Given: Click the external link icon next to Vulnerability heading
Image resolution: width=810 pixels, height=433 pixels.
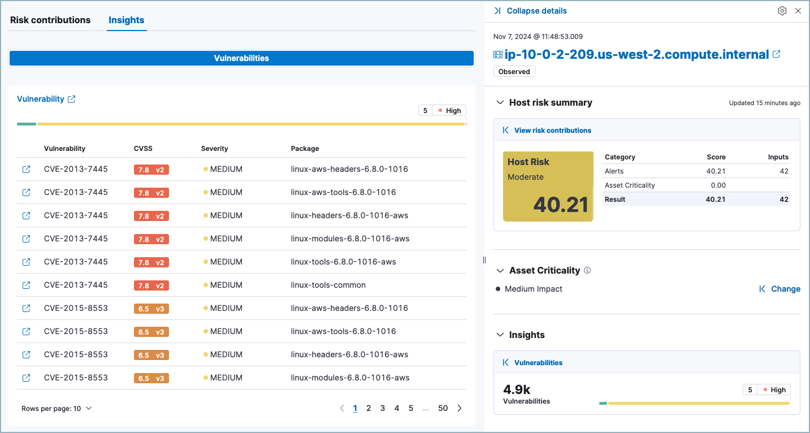Looking at the screenshot, I should [x=71, y=98].
